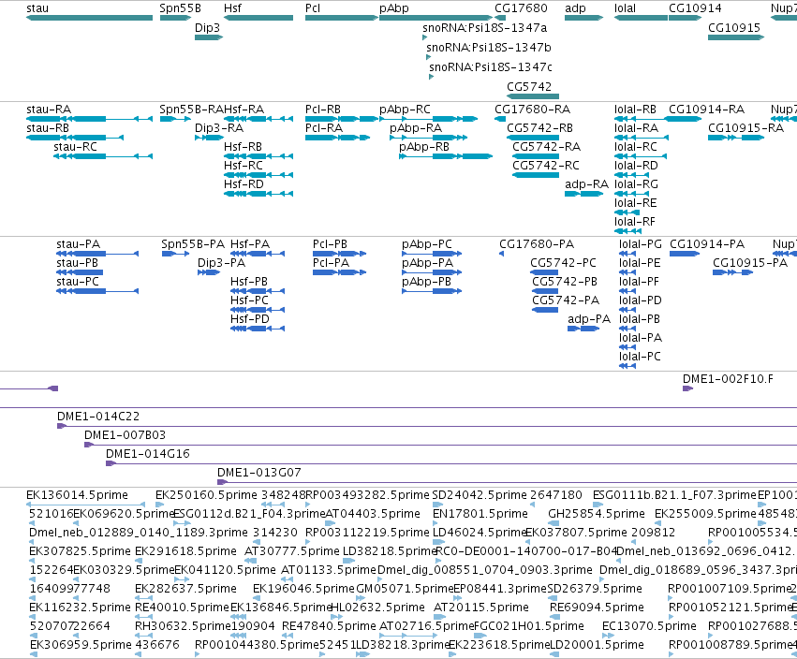Click protein CG10914-PA

tap(685, 254)
